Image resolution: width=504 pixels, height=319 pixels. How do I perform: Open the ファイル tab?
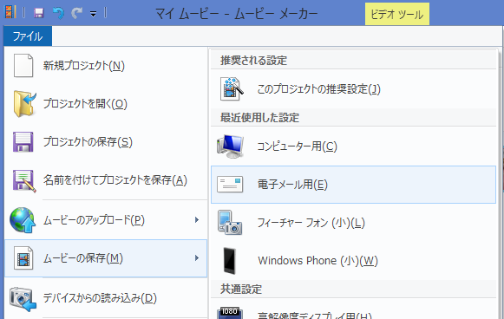pyautogui.click(x=28, y=36)
